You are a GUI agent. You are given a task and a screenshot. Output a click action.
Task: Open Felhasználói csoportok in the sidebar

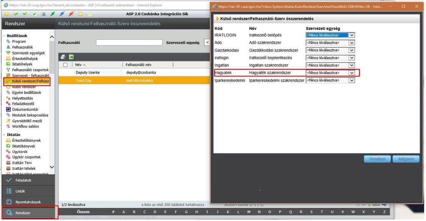click(x=30, y=70)
